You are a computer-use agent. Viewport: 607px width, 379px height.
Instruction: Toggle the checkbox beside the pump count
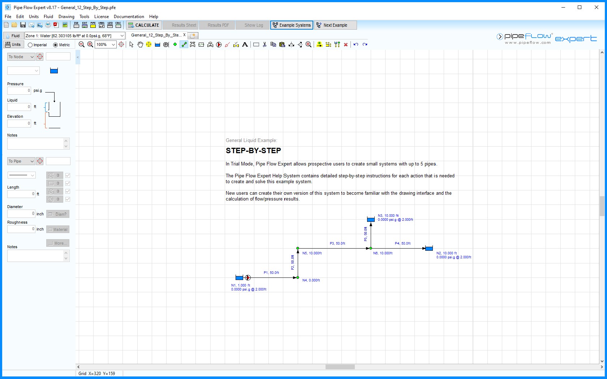tap(68, 199)
